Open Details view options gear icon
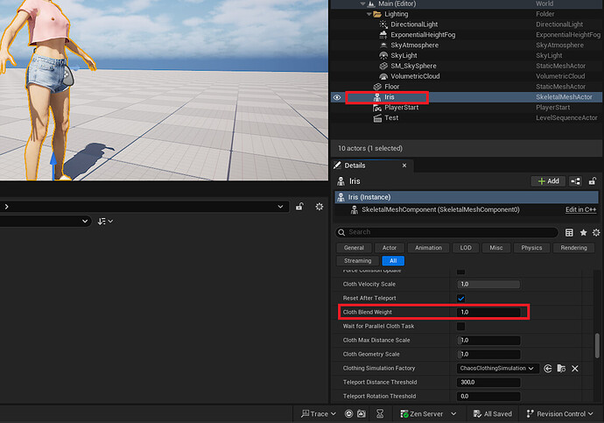 596,233
